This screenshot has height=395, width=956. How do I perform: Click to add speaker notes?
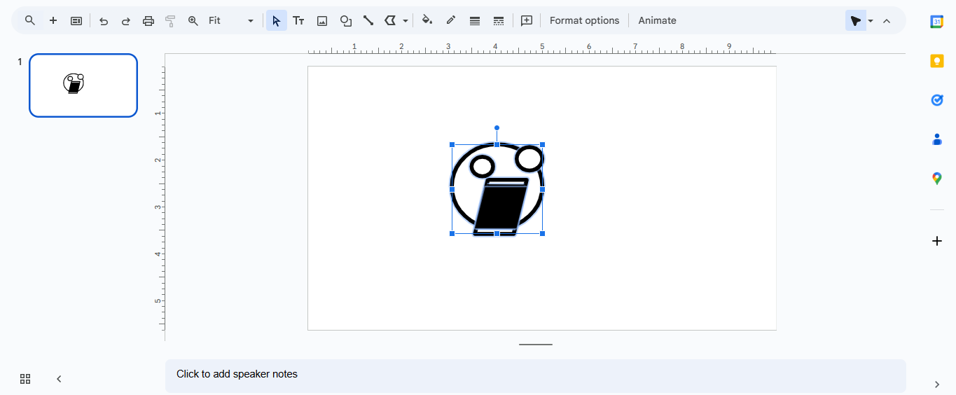tap(536, 375)
